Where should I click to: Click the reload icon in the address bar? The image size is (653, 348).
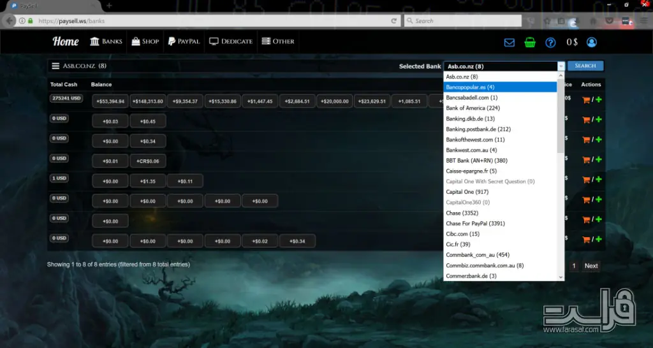pyautogui.click(x=393, y=21)
